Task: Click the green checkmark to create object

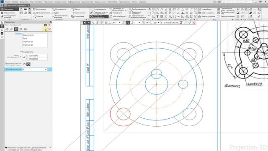Action: tap(190, 23)
